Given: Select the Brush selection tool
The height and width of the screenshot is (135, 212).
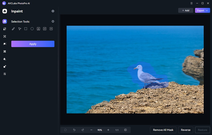Looking at the screenshot, I should (13, 29).
